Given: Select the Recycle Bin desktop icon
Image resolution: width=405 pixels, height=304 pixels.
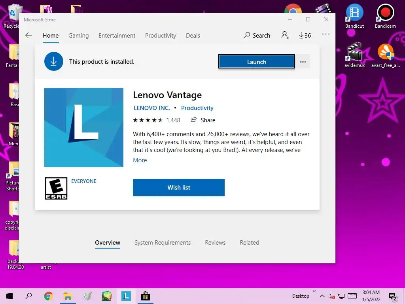Looking at the screenshot, I should [11, 16].
